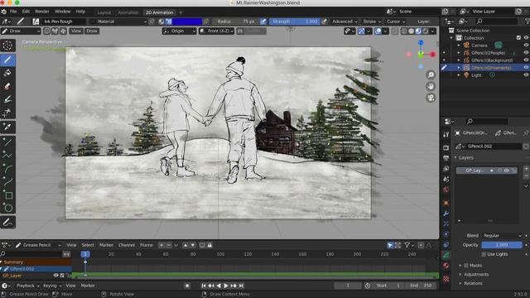530x298 pixels.
Task: Select the Arc tool
Action: point(7,168)
